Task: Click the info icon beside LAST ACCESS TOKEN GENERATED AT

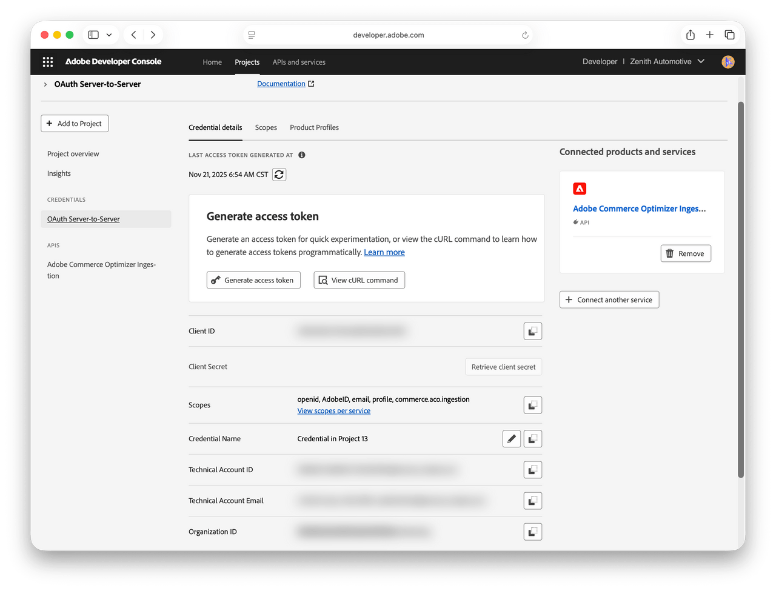Action: pyautogui.click(x=301, y=155)
